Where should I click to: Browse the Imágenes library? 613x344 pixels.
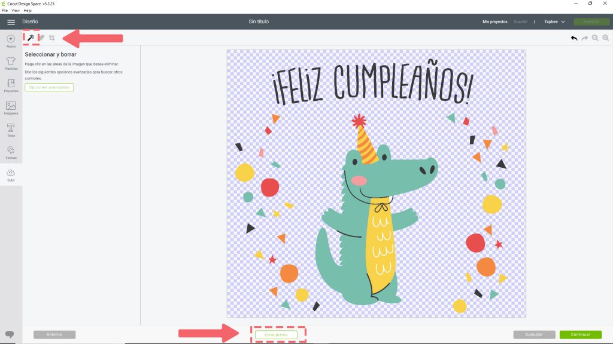(11, 108)
